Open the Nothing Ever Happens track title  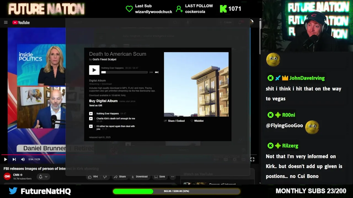pos(108,114)
